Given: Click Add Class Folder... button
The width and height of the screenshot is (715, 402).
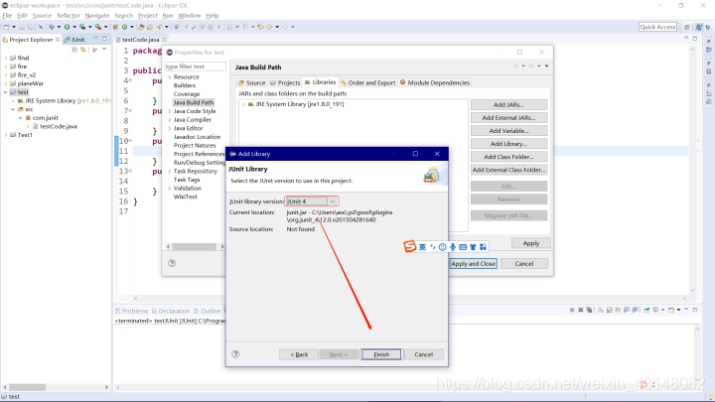Looking at the screenshot, I should [x=508, y=157].
